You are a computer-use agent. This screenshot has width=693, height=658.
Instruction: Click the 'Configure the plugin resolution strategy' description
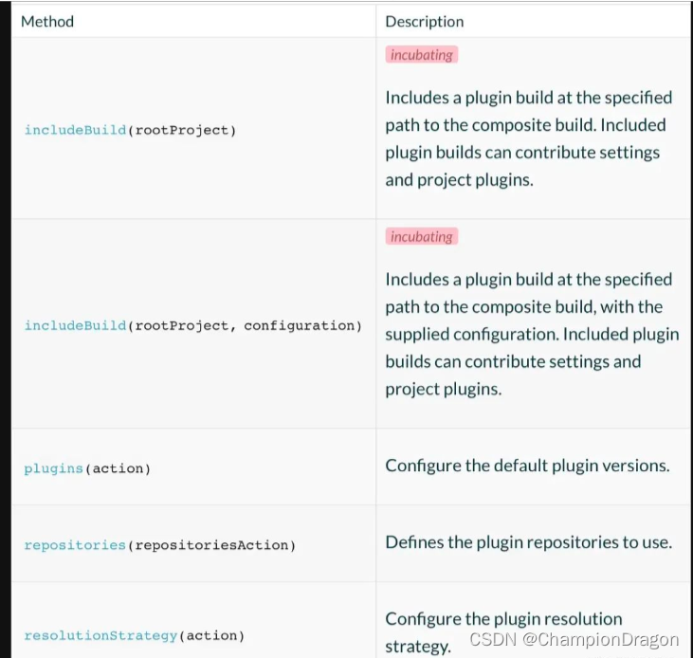click(502, 619)
